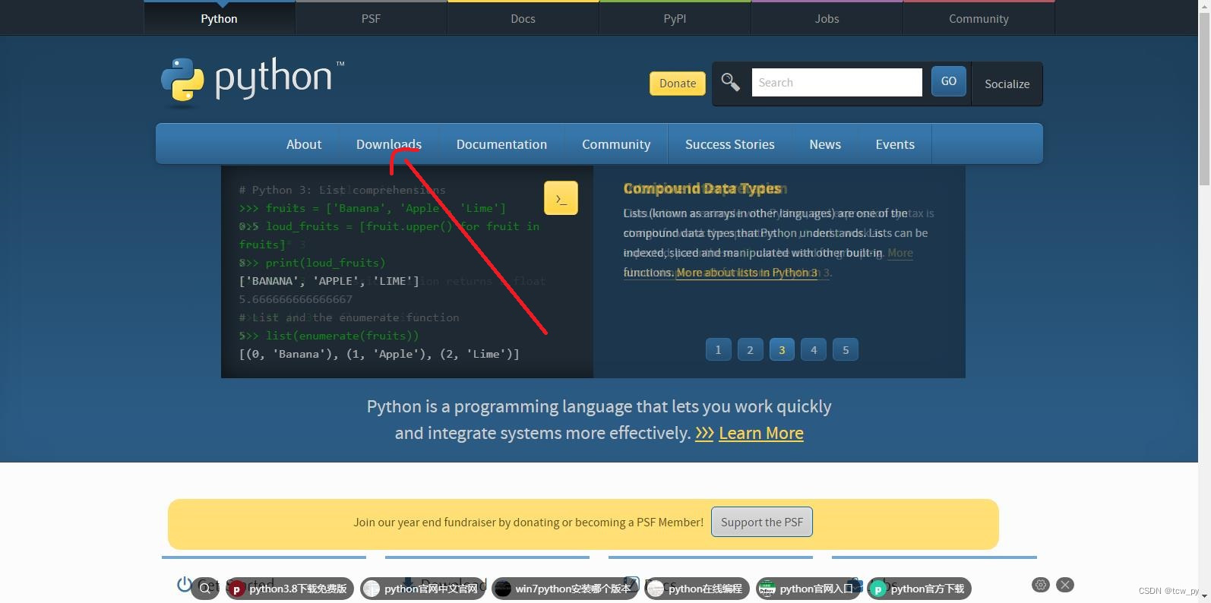
Task: Open suggestion bar settings gear
Action: pos(1041,585)
